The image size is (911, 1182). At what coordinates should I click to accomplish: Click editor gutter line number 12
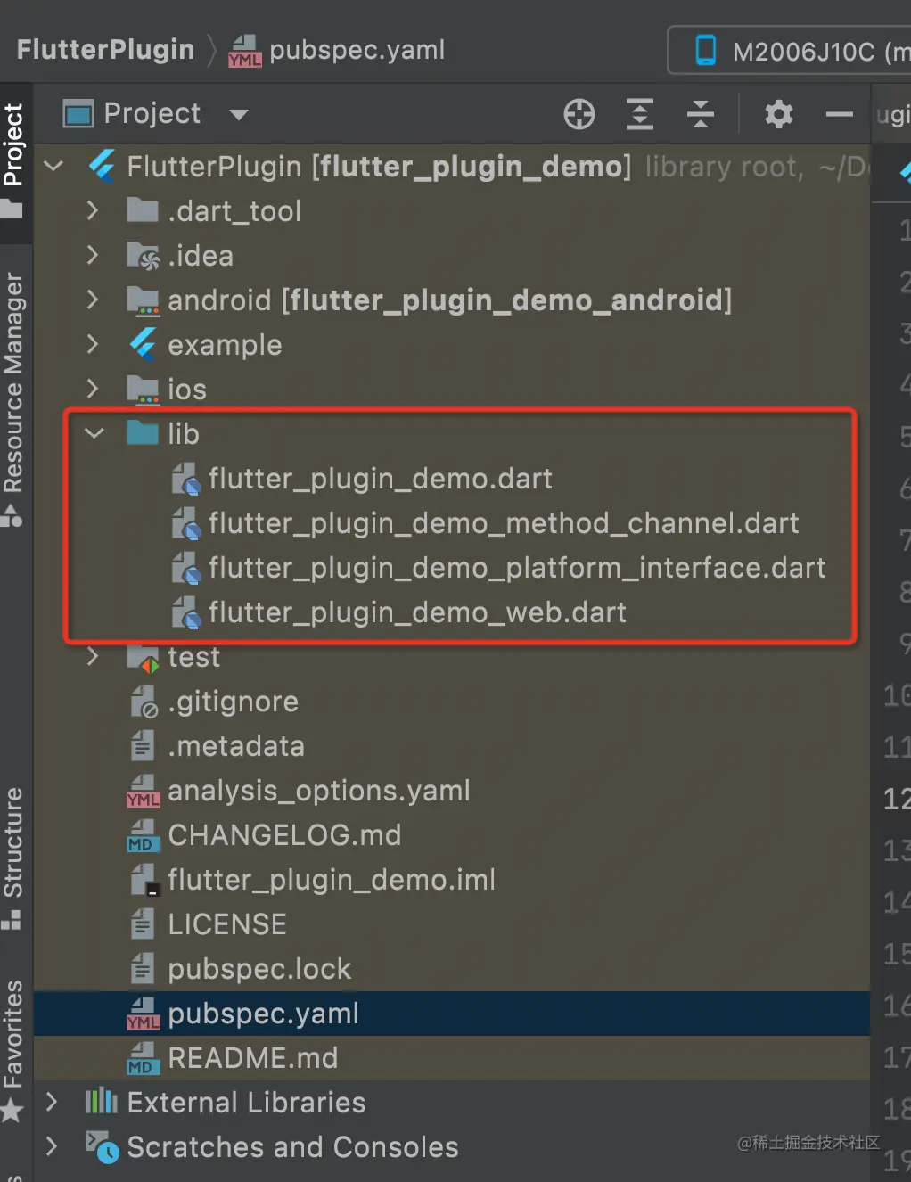(897, 798)
